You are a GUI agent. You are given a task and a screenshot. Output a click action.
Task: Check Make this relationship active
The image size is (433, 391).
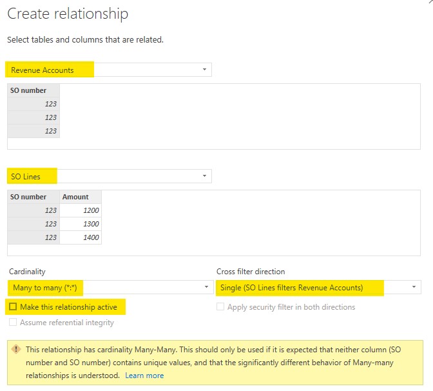click(x=13, y=306)
